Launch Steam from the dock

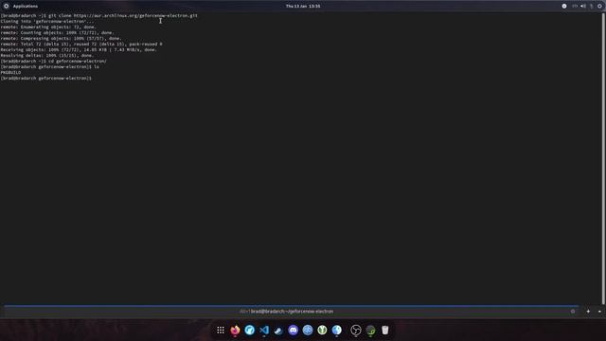pyautogui.click(x=278, y=331)
